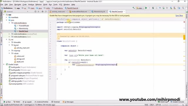Collapse the Gradle Scripts node
The height and width of the screenshot is (106, 188).
4,64
